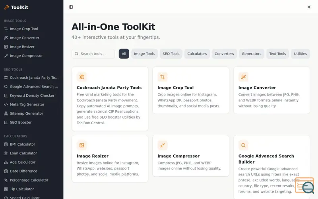Click the wand icon on Image Converter card
Viewport: 318px width, 199px height.
[243, 77]
